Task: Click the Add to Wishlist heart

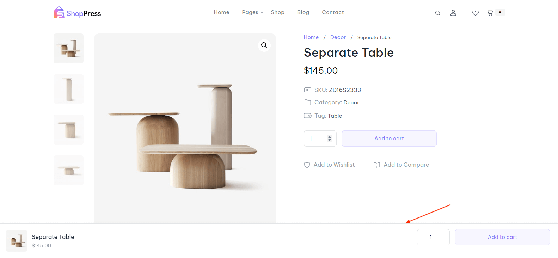Action: (x=307, y=165)
